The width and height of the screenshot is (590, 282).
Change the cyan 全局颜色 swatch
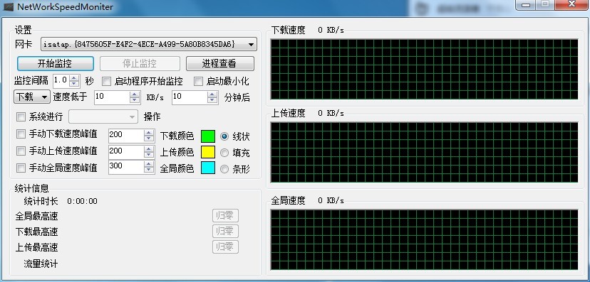click(208, 168)
